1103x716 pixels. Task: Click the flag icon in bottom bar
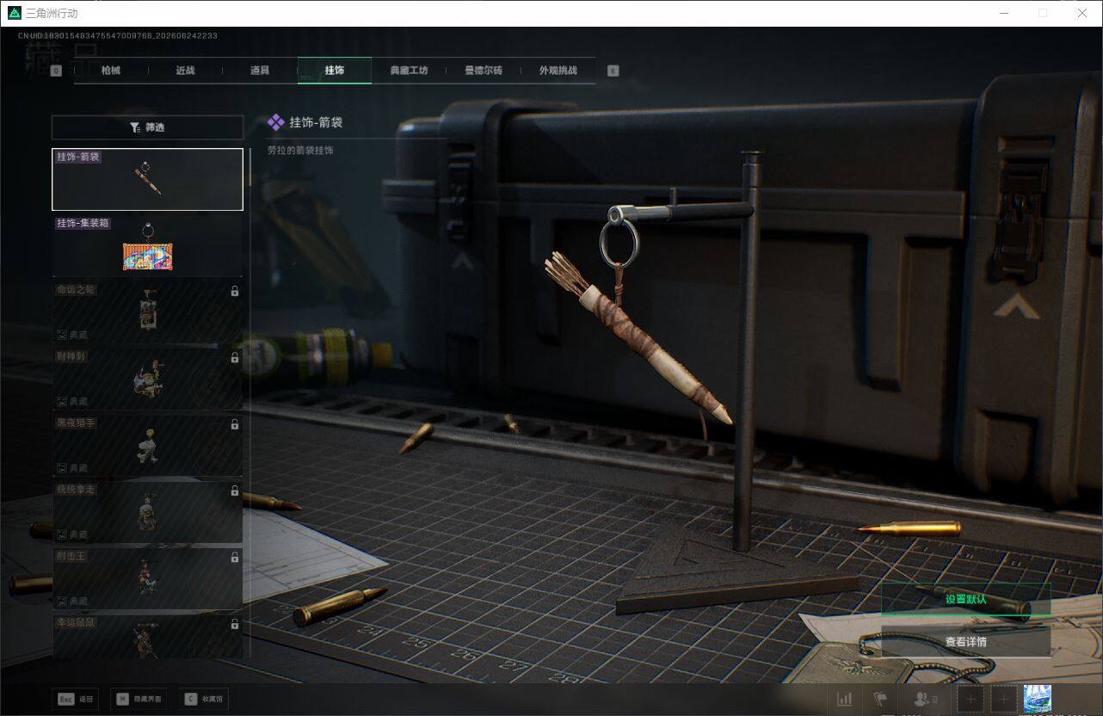coord(880,700)
